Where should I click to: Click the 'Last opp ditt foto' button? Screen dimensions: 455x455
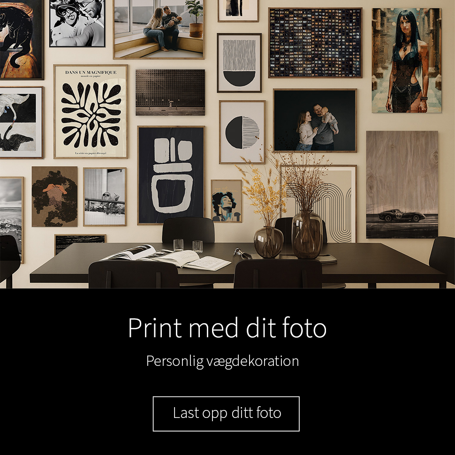click(x=226, y=414)
